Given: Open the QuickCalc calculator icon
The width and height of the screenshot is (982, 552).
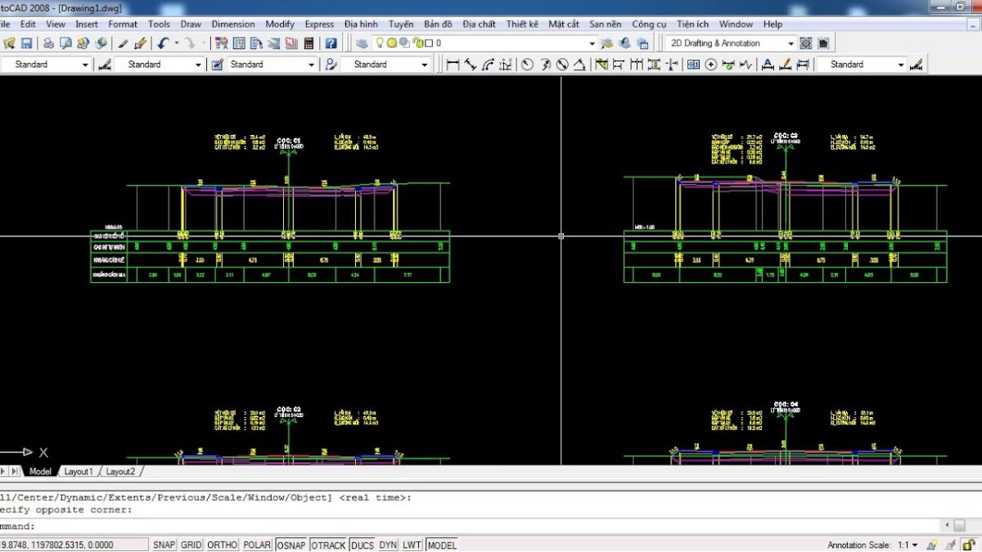Looking at the screenshot, I should click(309, 43).
